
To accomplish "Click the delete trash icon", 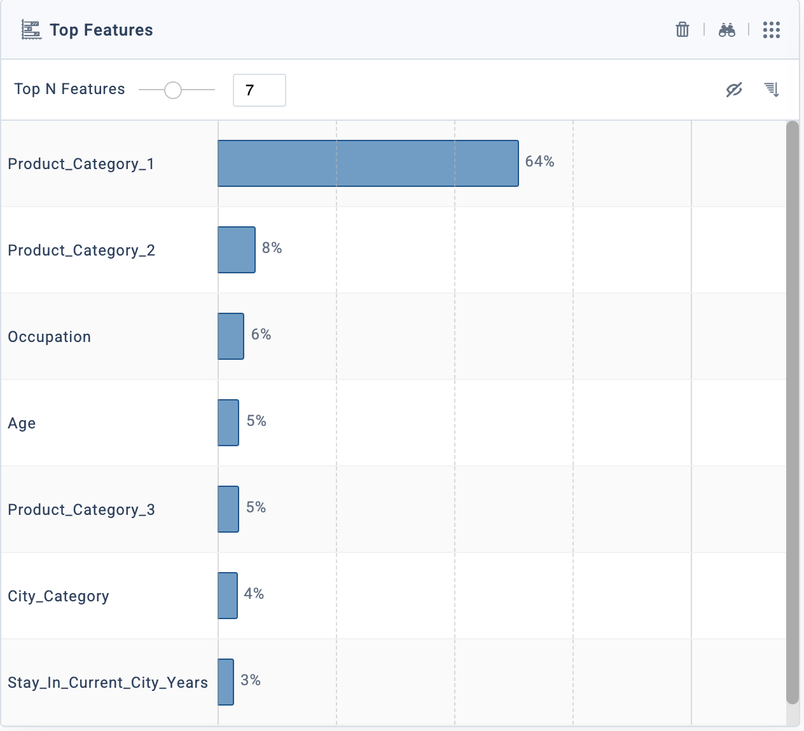I will pos(682,30).
